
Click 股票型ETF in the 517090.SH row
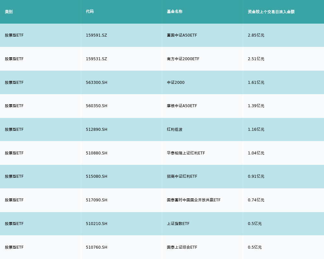tap(14, 200)
